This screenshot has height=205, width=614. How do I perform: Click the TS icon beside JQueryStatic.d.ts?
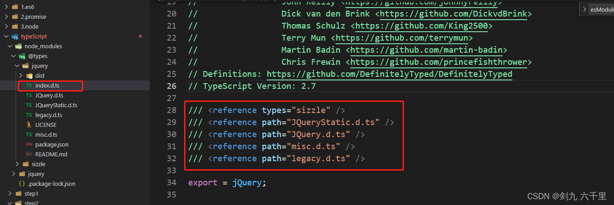point(29,105)
